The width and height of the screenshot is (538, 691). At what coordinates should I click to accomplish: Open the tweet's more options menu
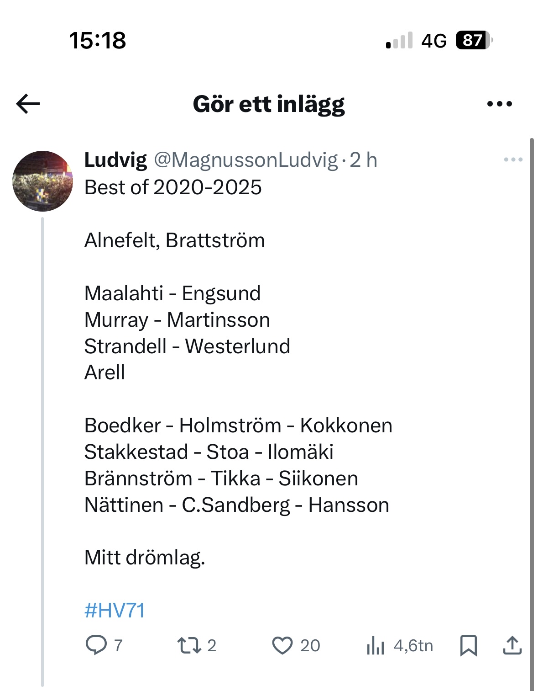tap(513, 159)
